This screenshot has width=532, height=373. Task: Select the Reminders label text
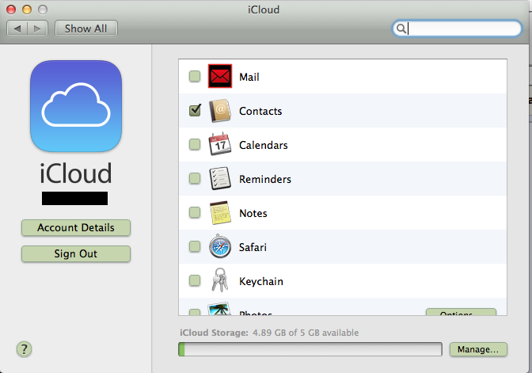[265, 179]
